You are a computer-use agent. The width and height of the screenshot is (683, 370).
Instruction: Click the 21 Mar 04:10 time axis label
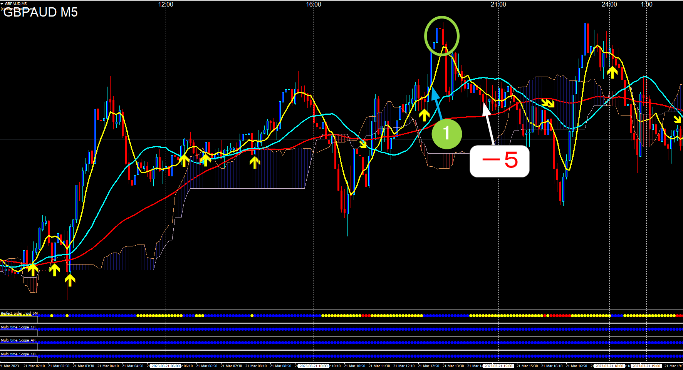coord(108,366)
